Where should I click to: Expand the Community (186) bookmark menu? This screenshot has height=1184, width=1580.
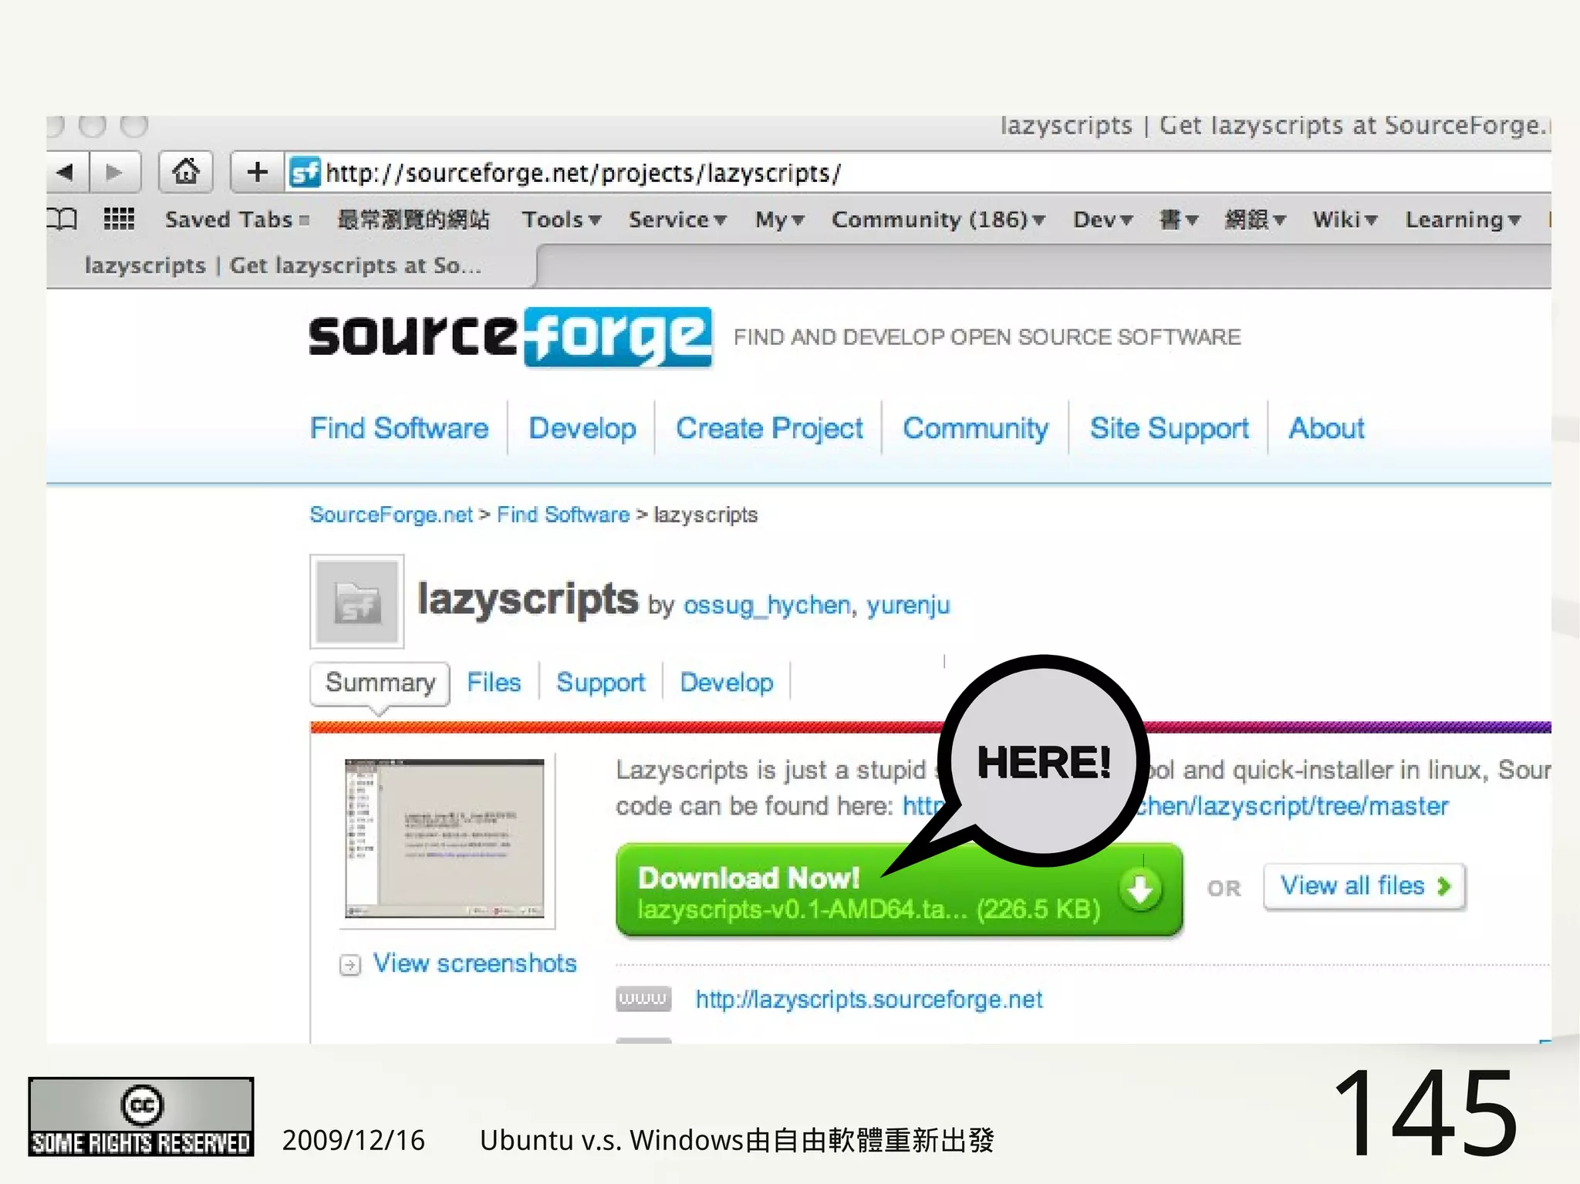coord(939,220)
